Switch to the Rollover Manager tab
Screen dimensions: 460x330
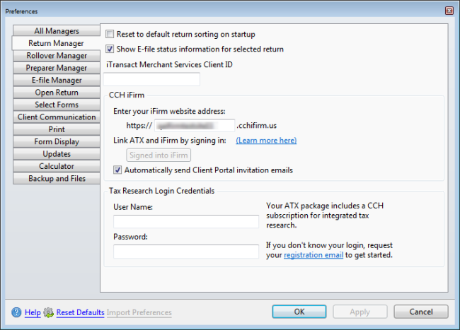click(57, 55)
